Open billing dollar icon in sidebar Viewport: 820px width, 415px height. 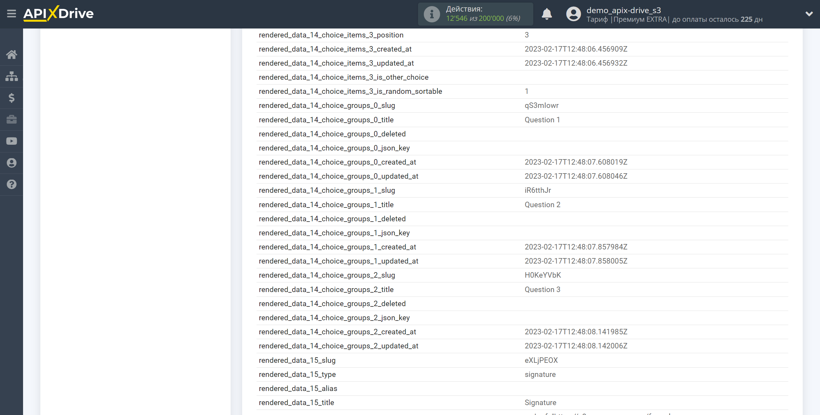pos(12,98)
